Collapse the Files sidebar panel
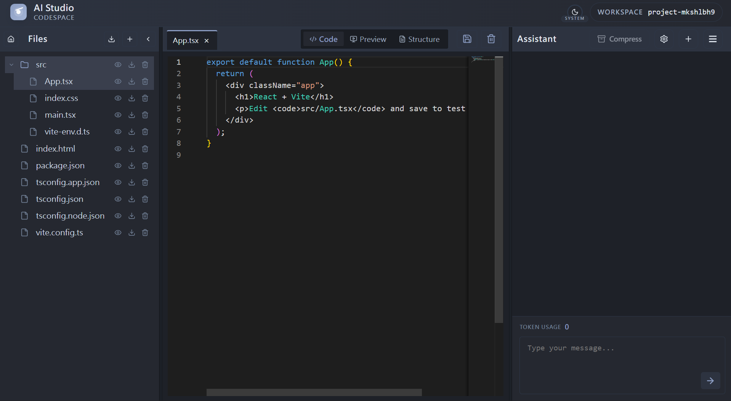Image resolution: width=731 pixels, height=401 pixels. pyautogui.click(x=148, y=39)
